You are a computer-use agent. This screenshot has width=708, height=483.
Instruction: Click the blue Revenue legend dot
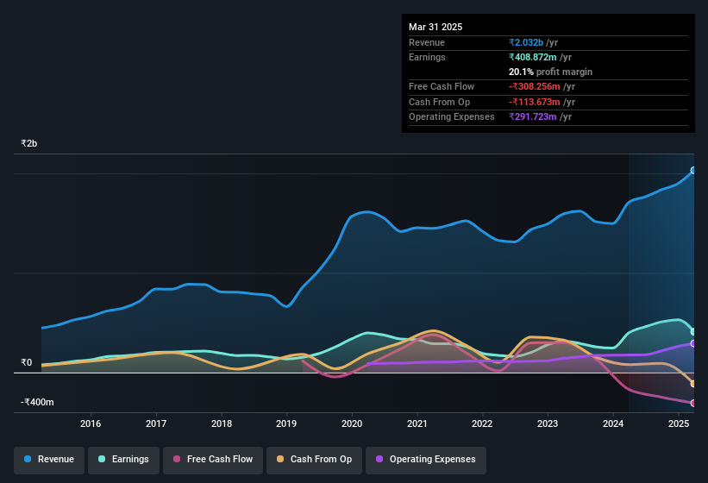click(x=28, y=459)
